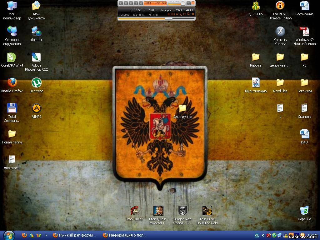Select the Карта г. Кирова Flash file

click(x=280, y=36)
